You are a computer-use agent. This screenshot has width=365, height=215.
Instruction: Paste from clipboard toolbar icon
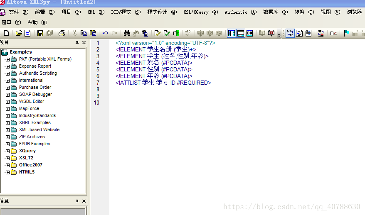coord(93,33)
